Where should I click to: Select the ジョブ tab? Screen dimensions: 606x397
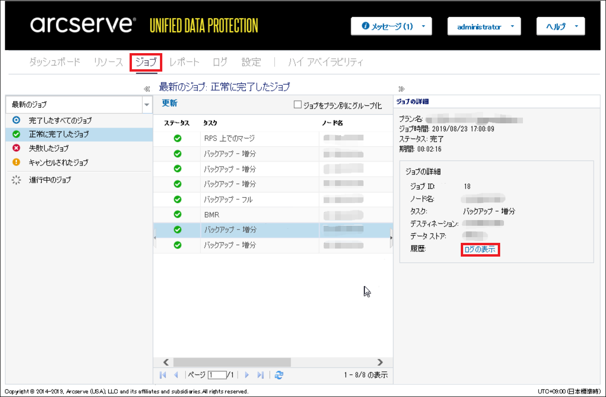(146, 62)
